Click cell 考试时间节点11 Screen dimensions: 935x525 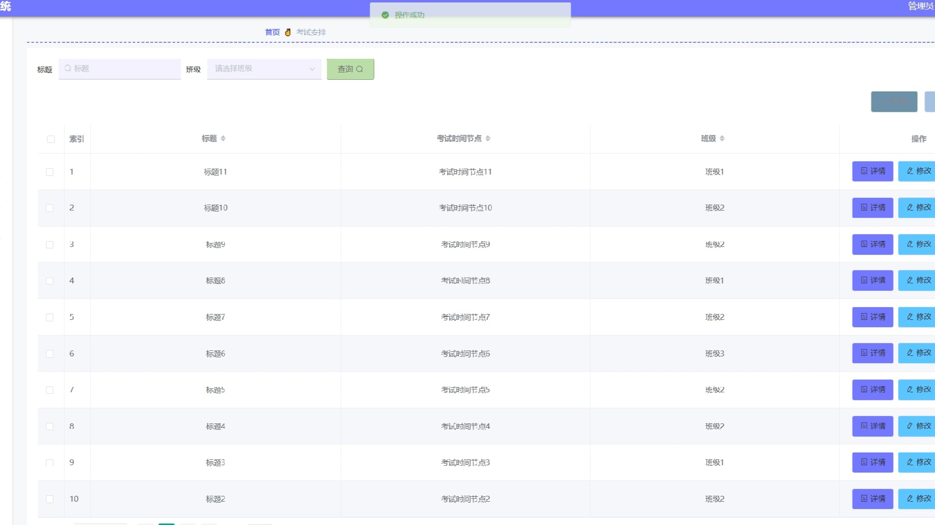pyautogui.click(x=465, y=172)
